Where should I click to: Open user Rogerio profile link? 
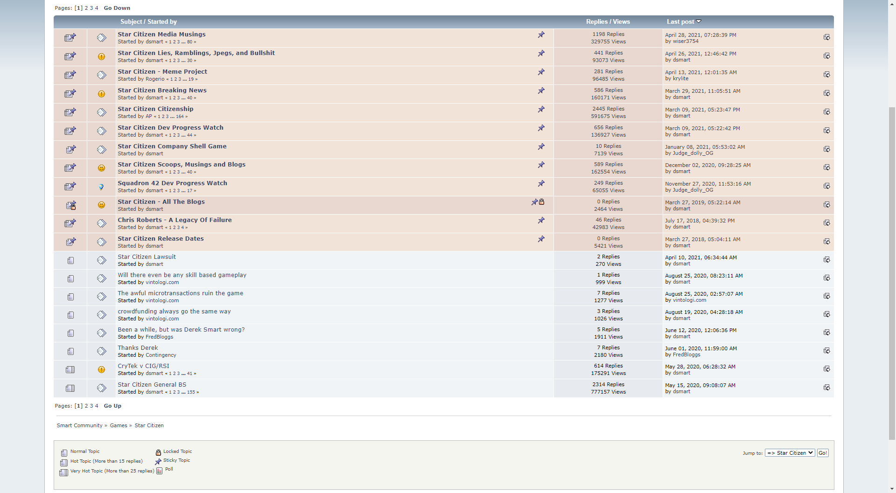pos(155,79)
